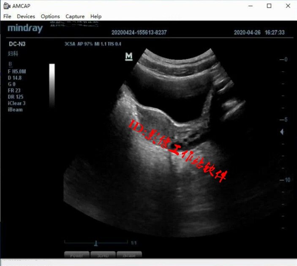Click the grayscale bar beside the parameters

[52, 85]
